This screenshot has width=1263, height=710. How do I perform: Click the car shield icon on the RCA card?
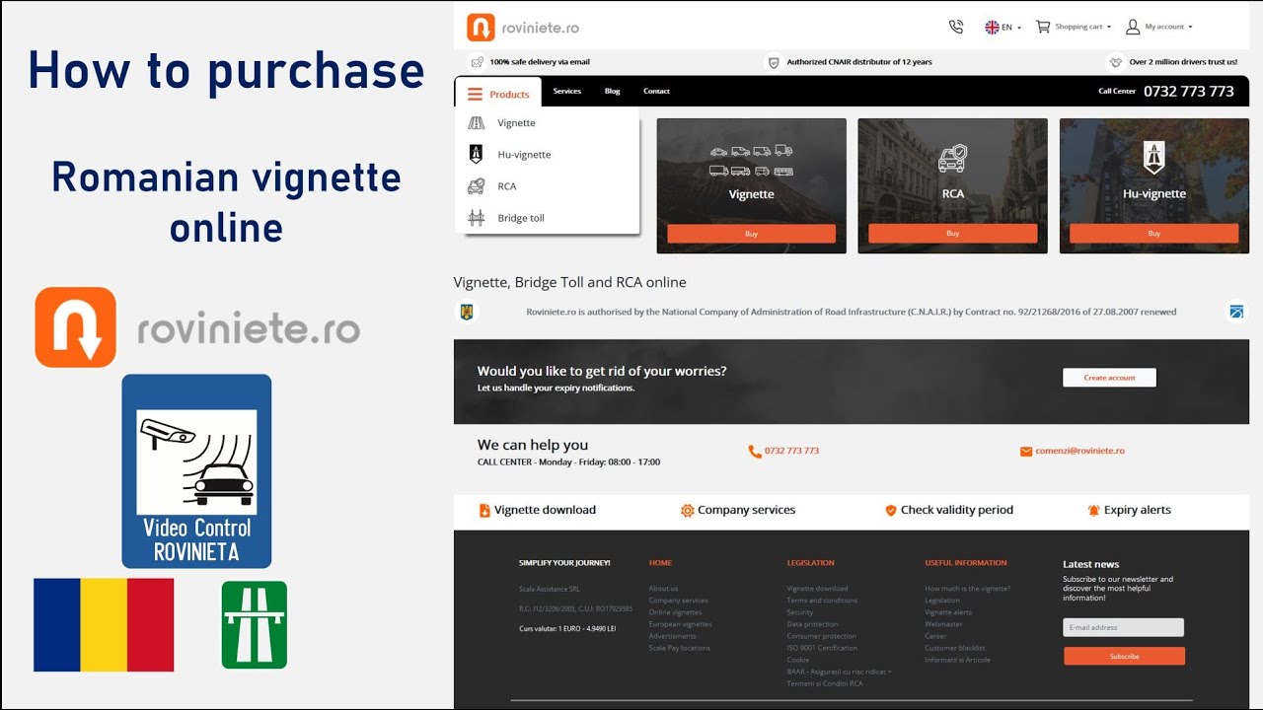click(952, 159)
